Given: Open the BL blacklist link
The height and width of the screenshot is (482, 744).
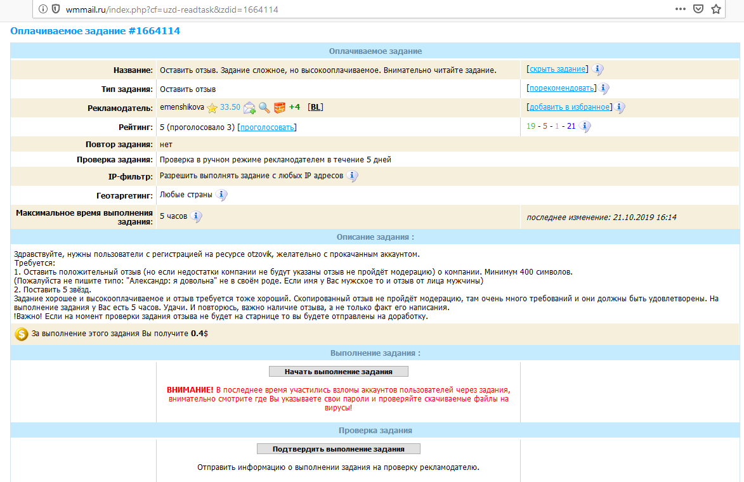Looking at the screenshot, I should click(315, 107).
